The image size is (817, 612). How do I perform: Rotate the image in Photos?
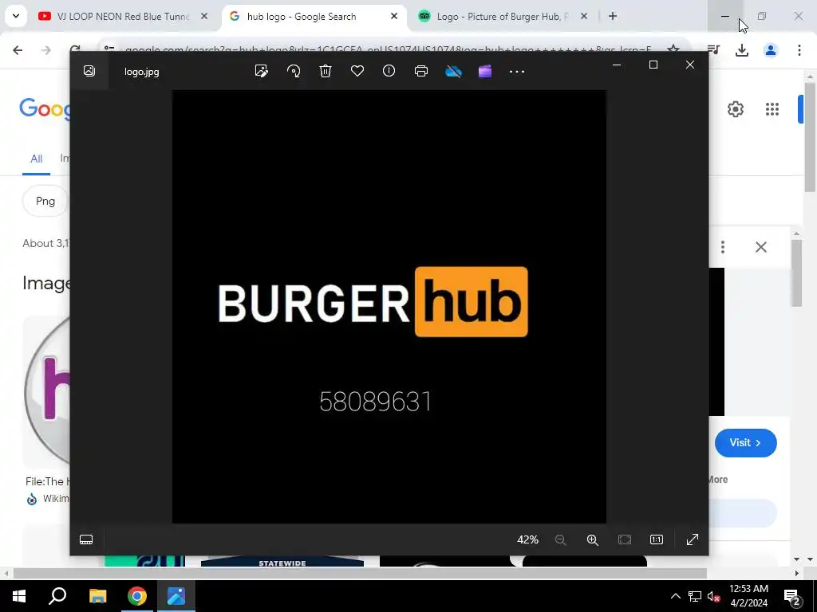(294, 71)
